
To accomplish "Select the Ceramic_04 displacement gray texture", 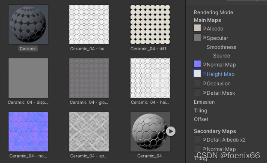I will click(28, 78).
